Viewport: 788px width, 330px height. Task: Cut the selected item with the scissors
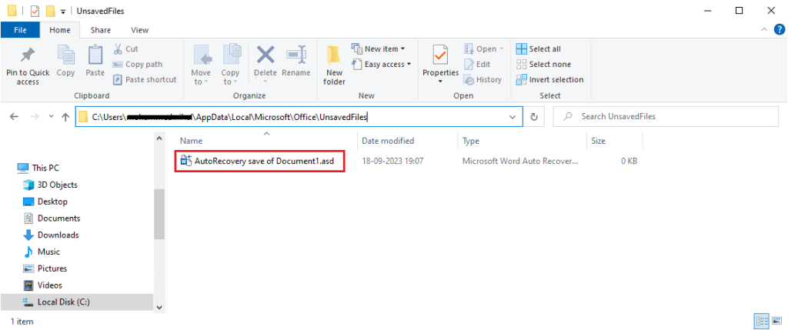point(125,49)
